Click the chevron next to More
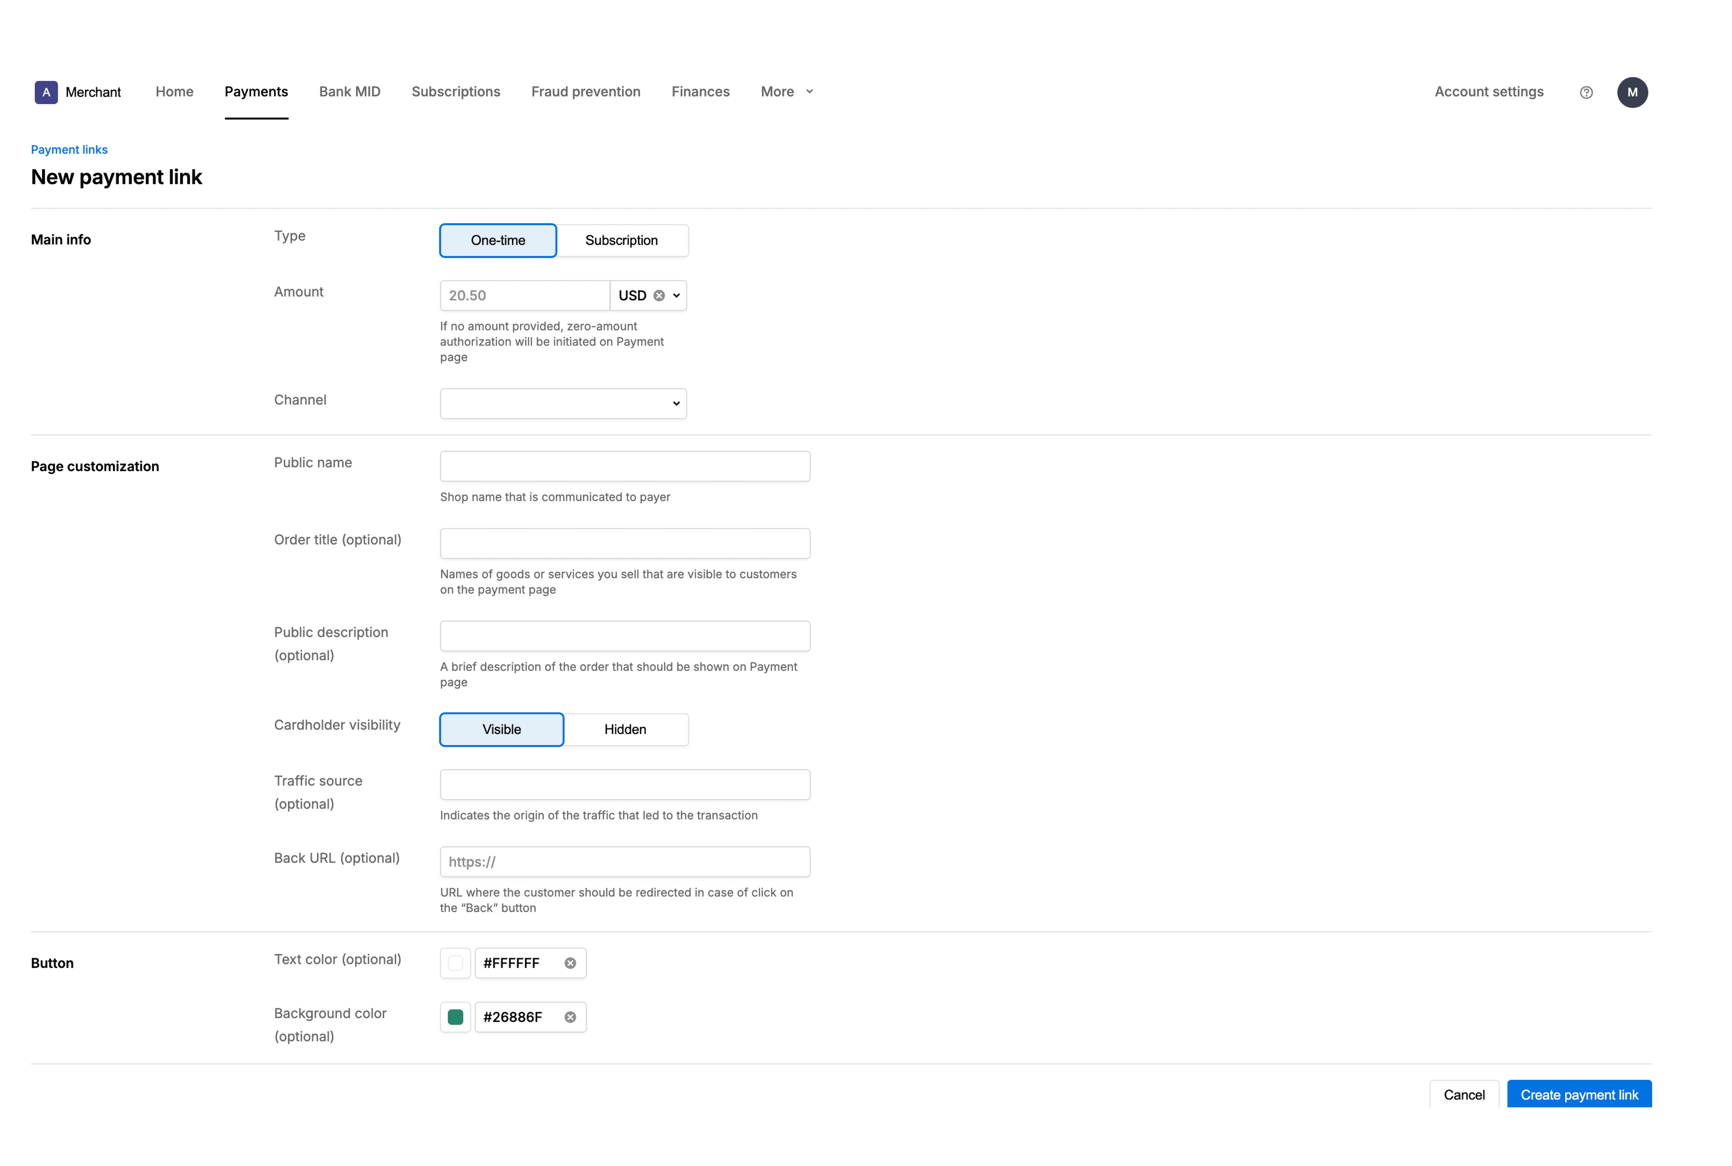This screenshot has width=1732, height=1166. click(809, 92)
